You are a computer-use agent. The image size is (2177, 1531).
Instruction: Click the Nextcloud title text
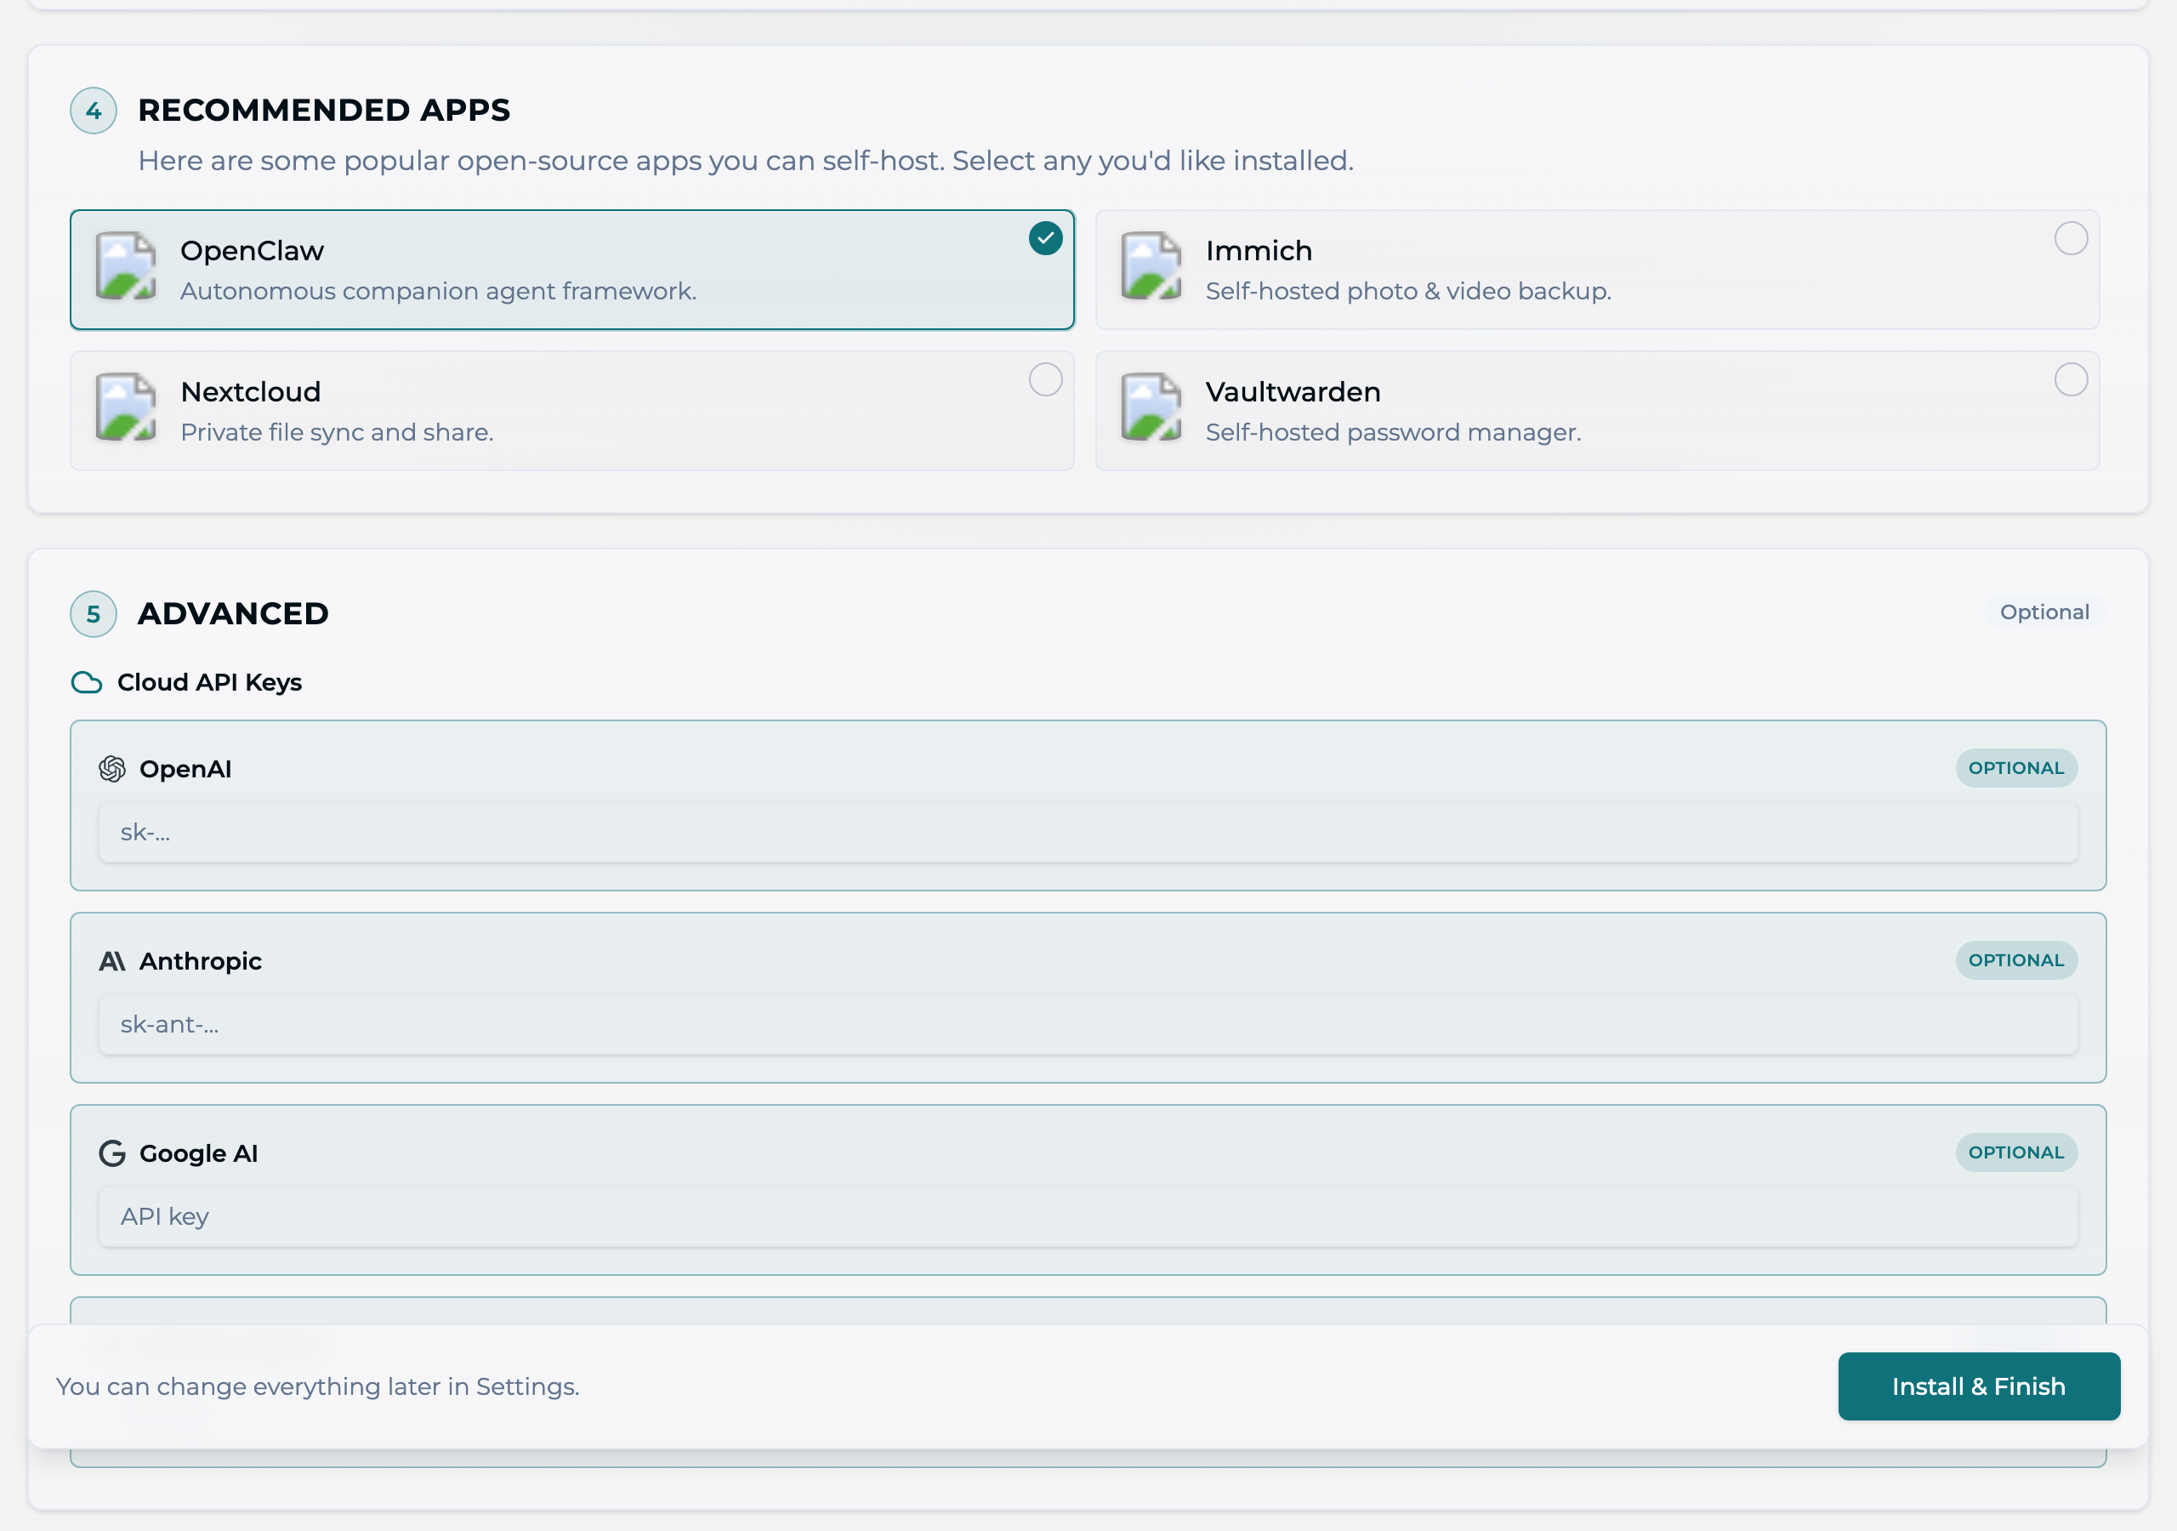250,392
